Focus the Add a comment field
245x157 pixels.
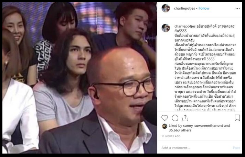click(196, 148)
